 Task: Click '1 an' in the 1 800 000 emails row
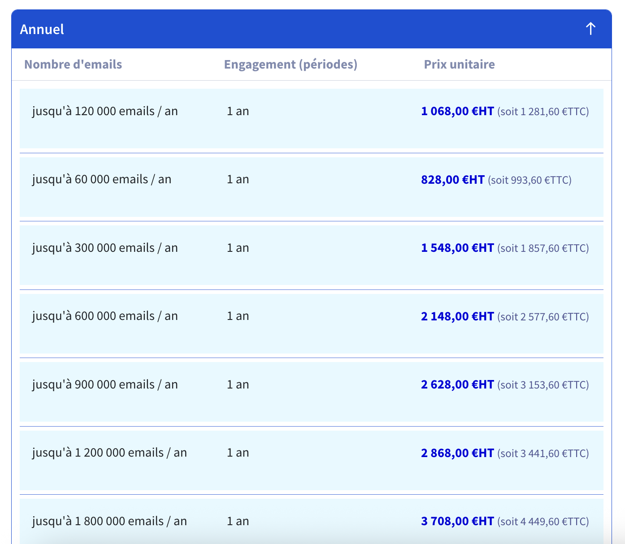(x=238, y=521)
